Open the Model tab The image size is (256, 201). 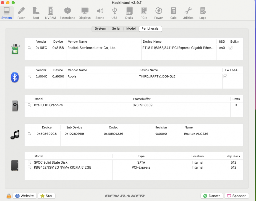click(x=131, y=28)
